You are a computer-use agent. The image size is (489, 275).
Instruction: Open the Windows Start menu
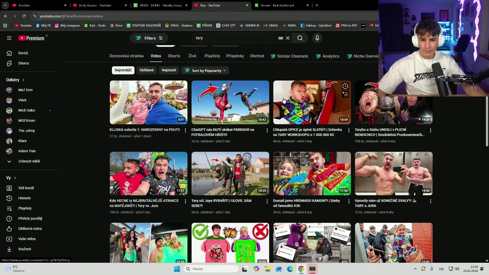[x=177, y=269]
